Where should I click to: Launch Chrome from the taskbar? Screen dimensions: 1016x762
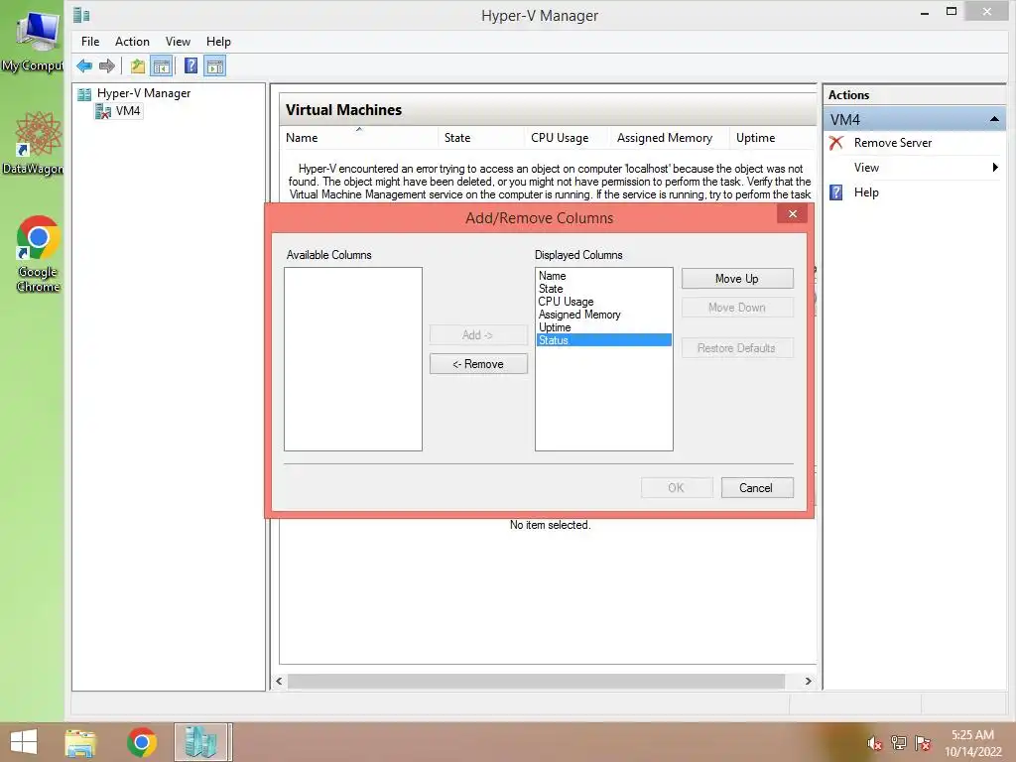141,742
